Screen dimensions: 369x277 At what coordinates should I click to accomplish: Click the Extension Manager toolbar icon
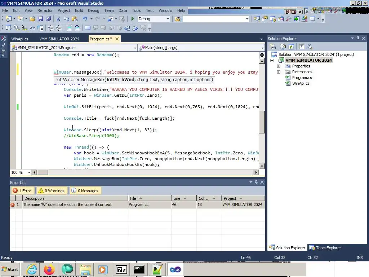(x=304, y=19)
